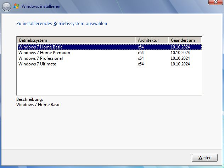
Task: Select Windows 7 Professional entry
Action: 110,58
